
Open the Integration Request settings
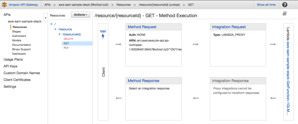click(229, 27)
